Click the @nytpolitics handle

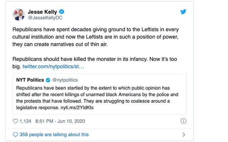[65, 80]
